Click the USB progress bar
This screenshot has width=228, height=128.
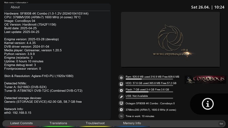149,98
